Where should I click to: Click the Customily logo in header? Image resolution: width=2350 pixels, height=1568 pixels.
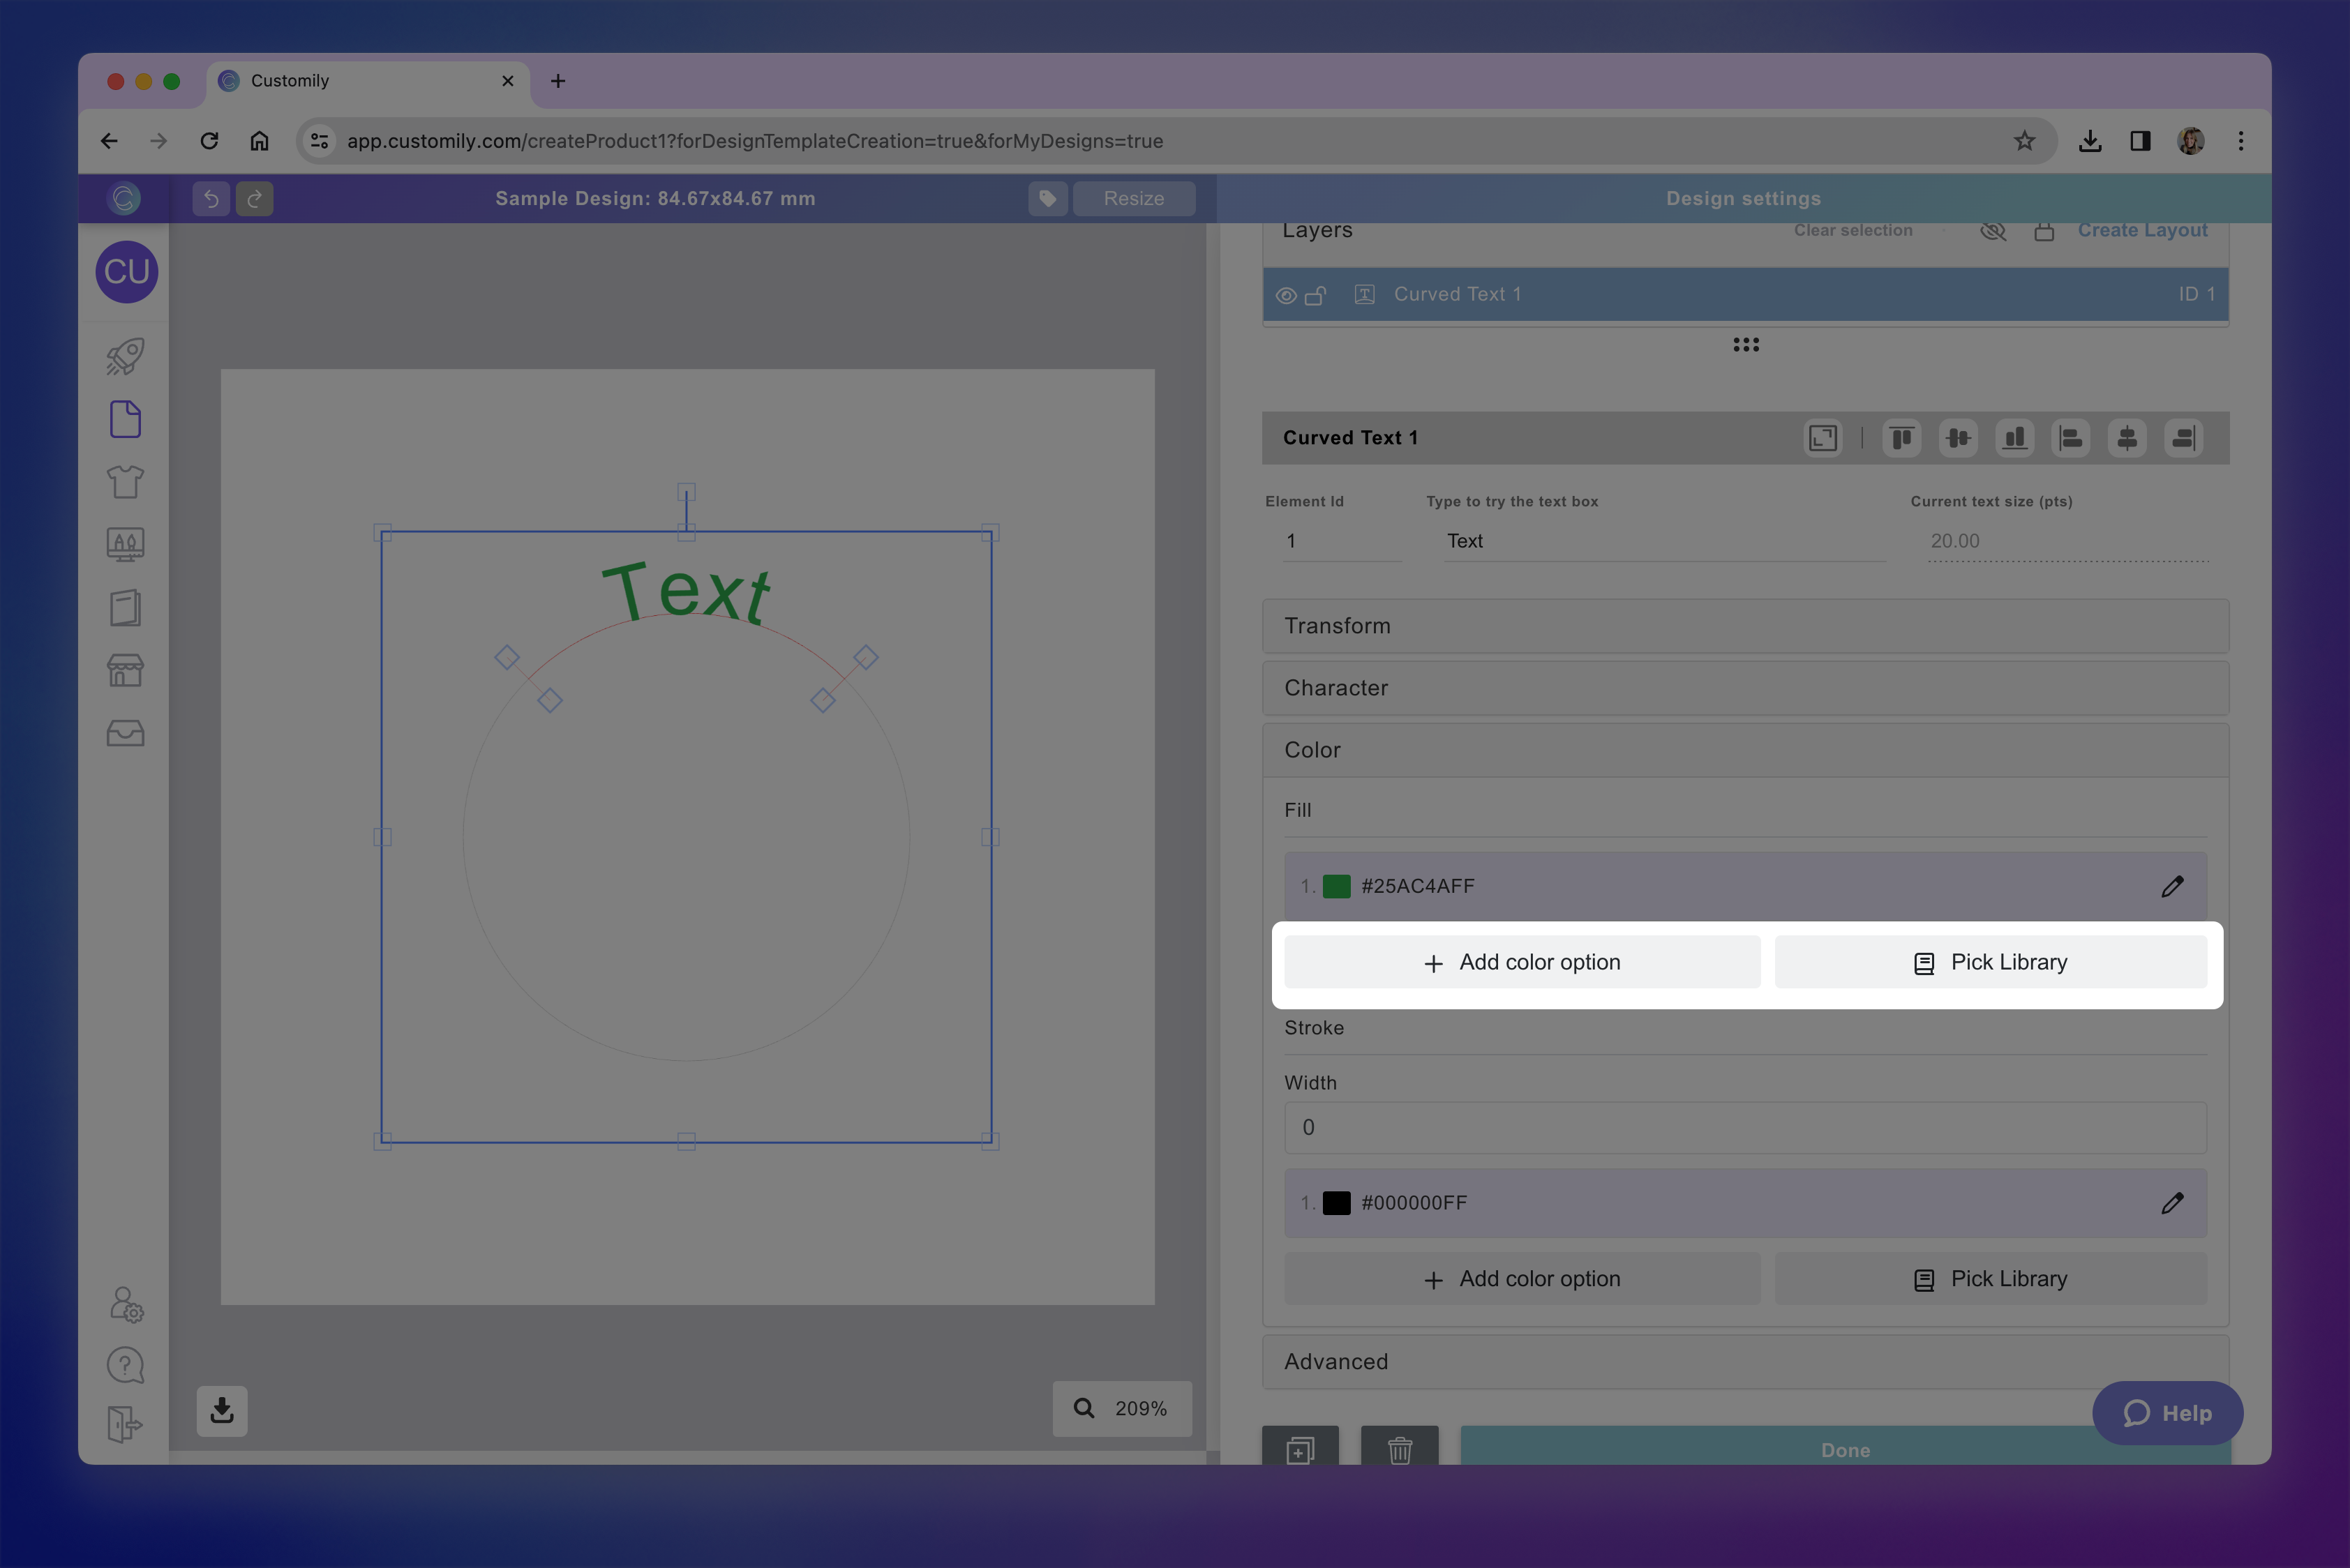(124, 198)
